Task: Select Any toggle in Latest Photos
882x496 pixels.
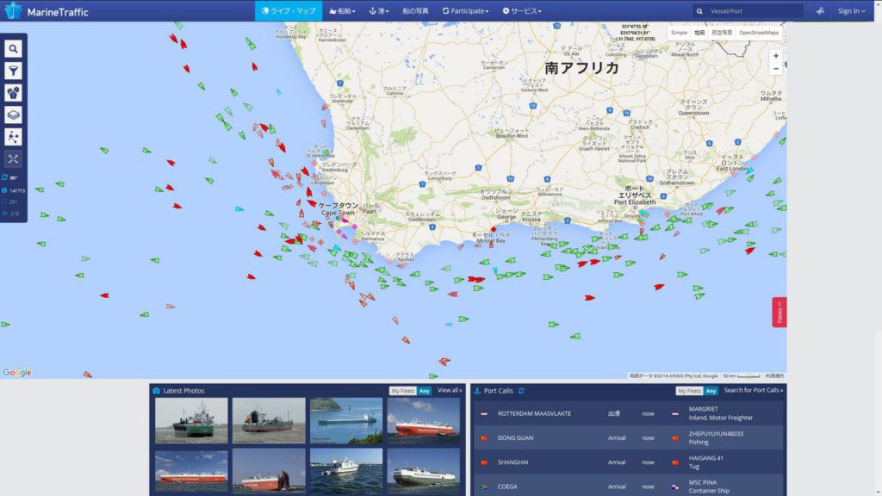Action: [x=424, y=391]
